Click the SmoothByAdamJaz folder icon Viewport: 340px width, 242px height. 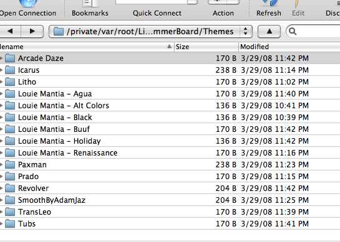coord(10,200)
